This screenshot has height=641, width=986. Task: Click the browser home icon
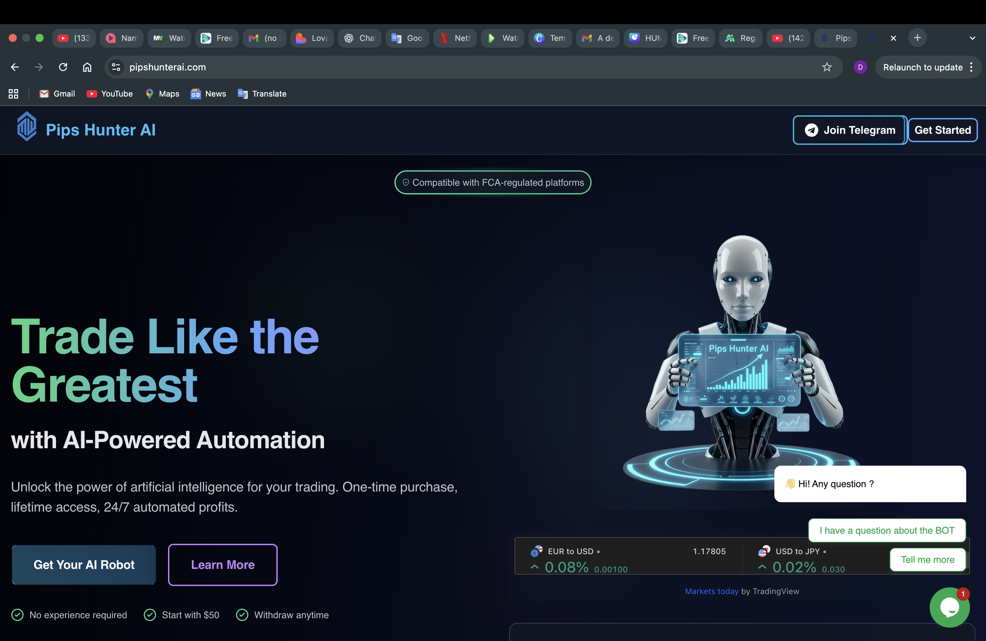coord(87,67)
